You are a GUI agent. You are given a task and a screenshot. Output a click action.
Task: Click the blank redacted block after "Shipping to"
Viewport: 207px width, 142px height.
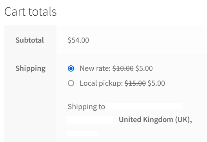point(144,106)
